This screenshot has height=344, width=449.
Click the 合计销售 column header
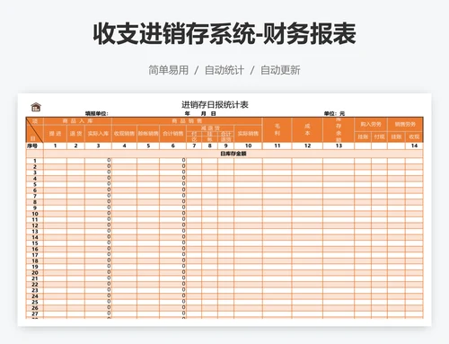[172, 134]
